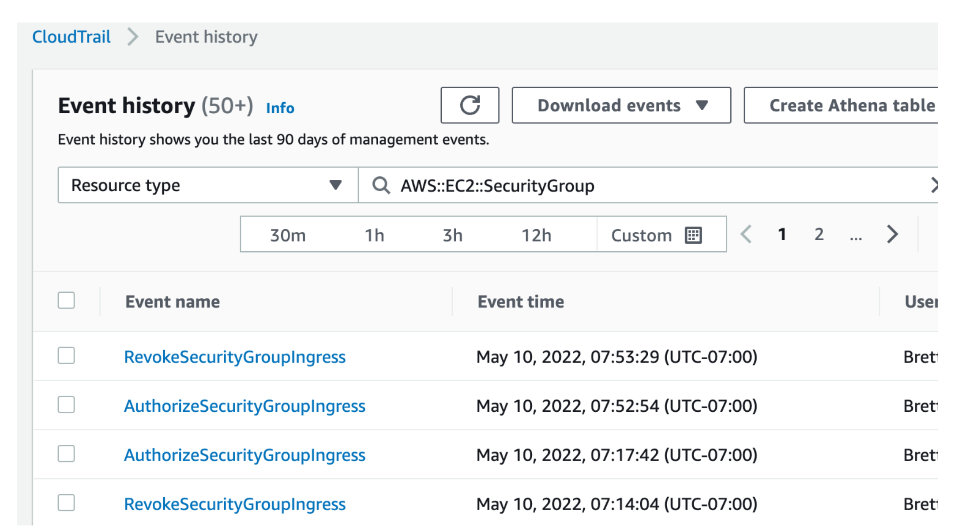Click the search magnifier in the filter field

(380, 186)
